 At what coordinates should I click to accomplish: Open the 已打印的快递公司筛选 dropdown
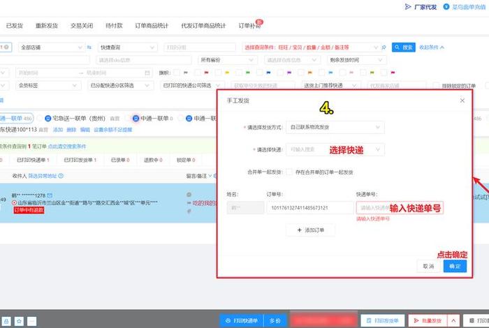click(x=192, y=85)
